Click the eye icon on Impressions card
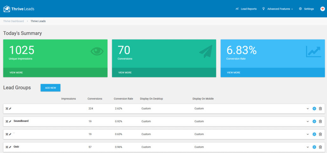The width and height of the screenshot is (327, 153). (97, 51)
